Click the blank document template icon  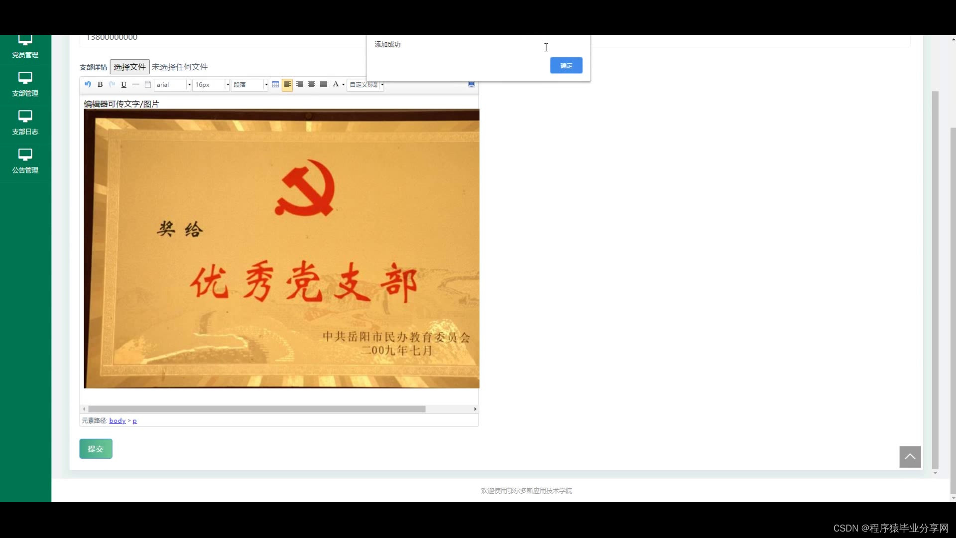click(148, 84)
